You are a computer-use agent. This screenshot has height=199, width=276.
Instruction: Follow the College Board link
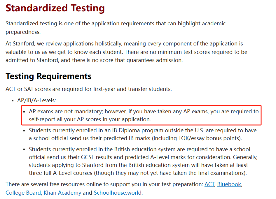(23, 193)
